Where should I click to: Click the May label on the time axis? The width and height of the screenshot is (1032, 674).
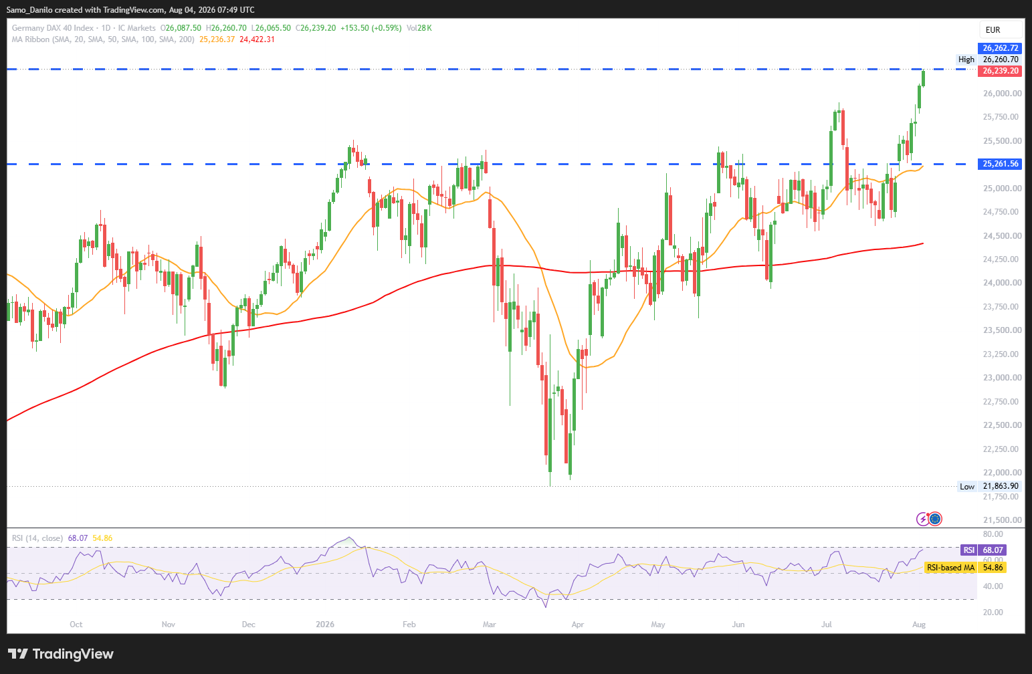tap(658, 625)
